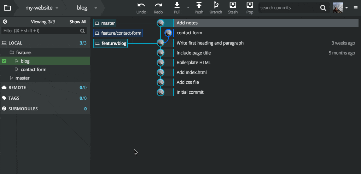Open the my-website repository dropdown
Image resolution: width=361 pixels, height=174 pixels.
click(x=42, y=8)
